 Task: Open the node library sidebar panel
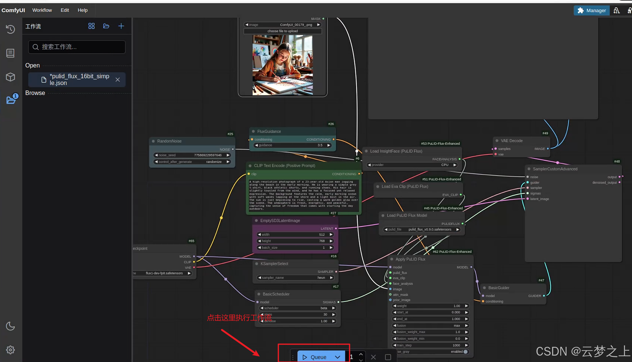[x=10, y=53]
